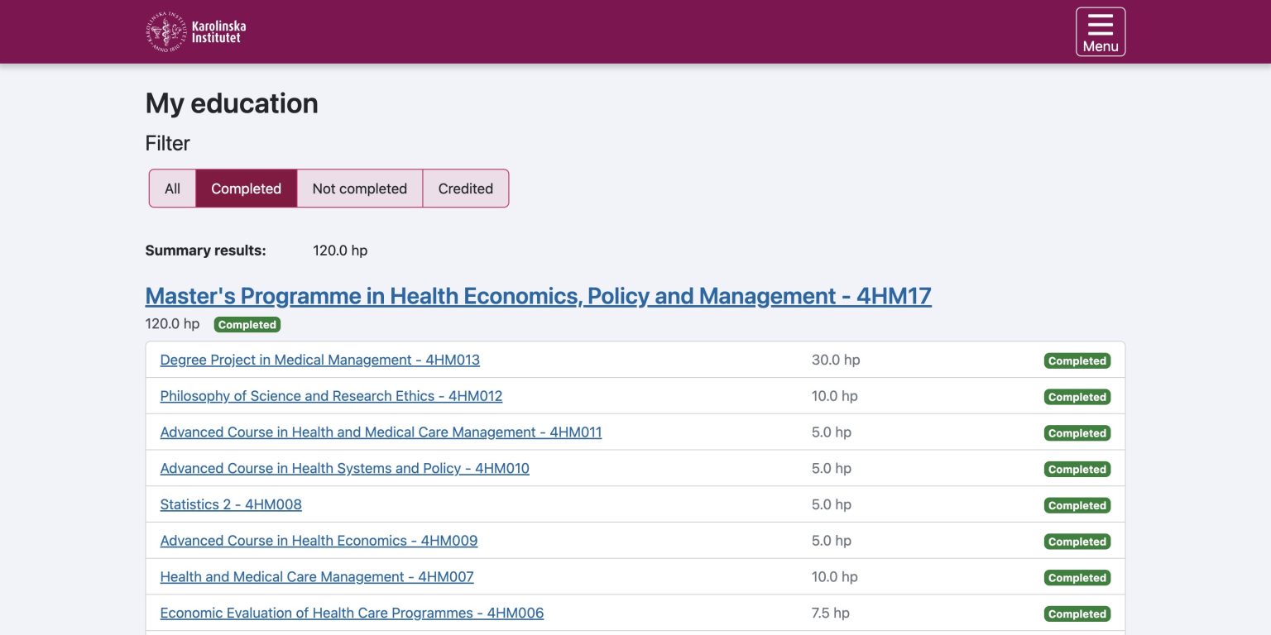Open Philosophy of Science and Research Ethics

(331, 396)
